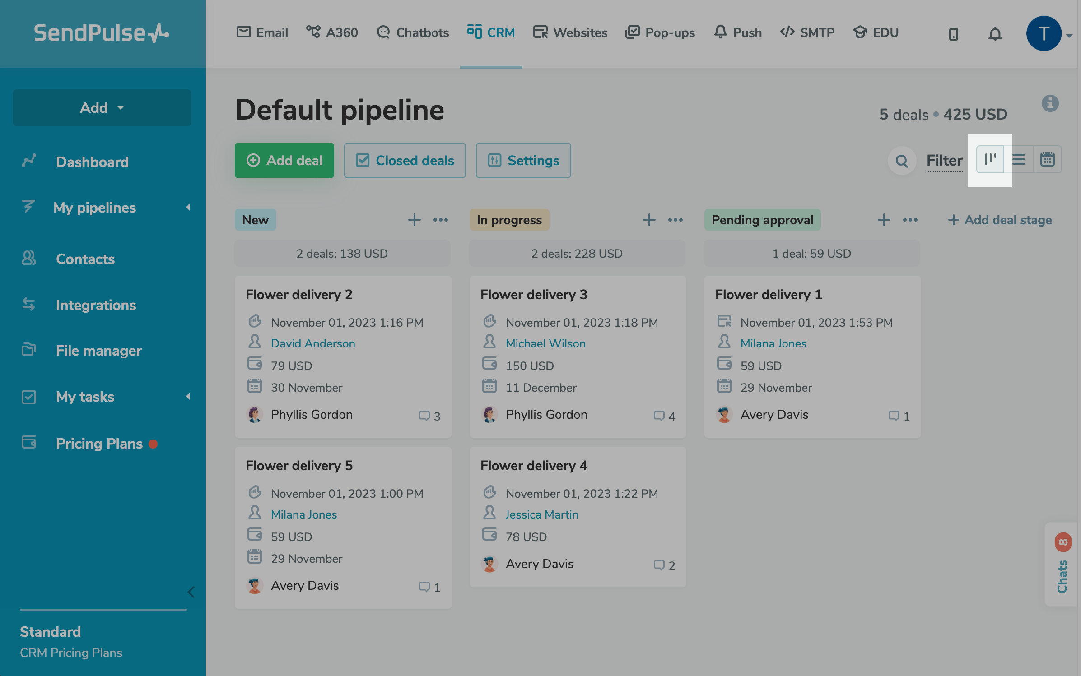
Task: Open the Chatbots tab
Action: [x=413, y=32]
